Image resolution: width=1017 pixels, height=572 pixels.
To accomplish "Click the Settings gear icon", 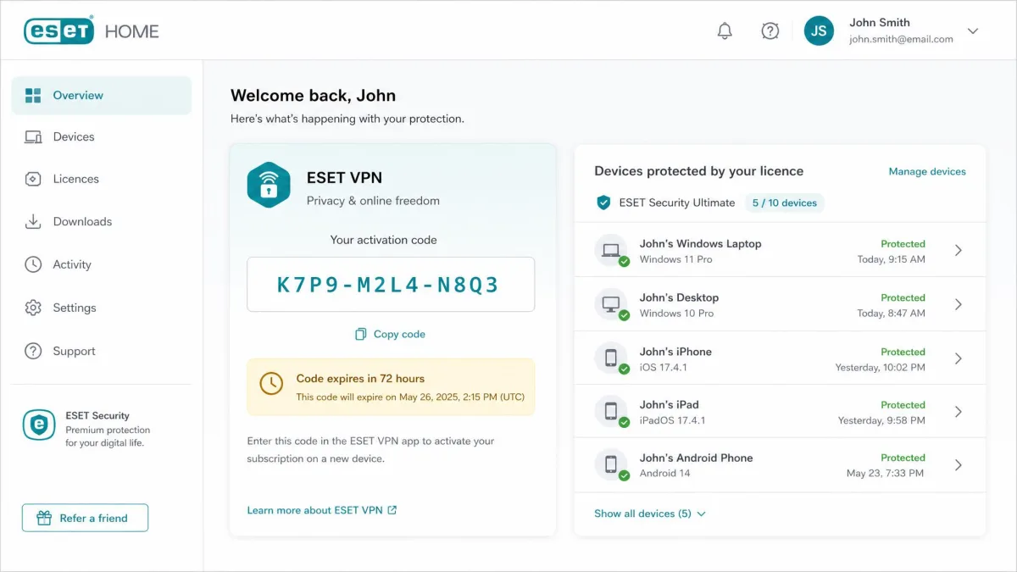I will 33,308.
